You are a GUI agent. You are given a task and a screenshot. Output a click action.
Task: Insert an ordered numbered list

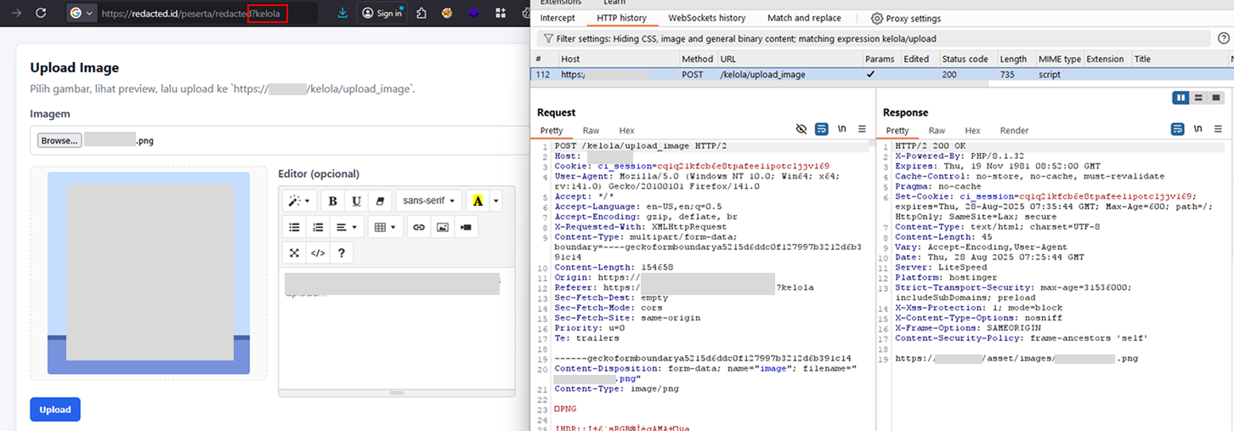pos(318,227)
